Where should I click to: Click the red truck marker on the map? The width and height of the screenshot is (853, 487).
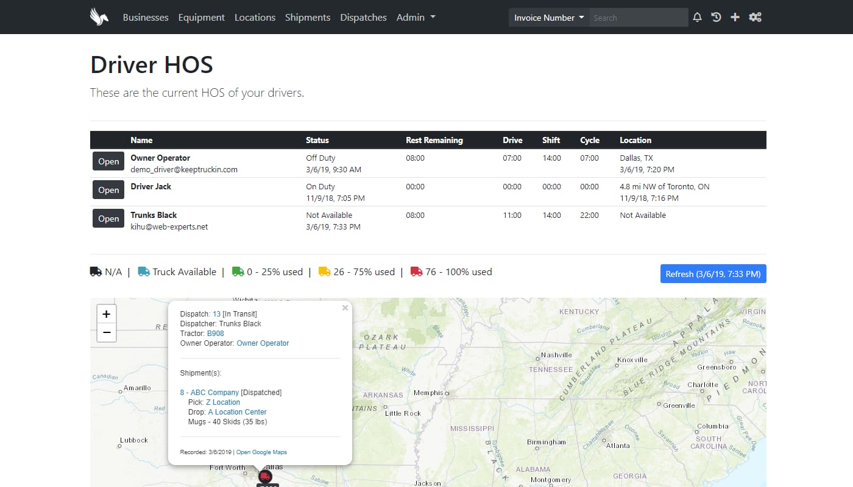point(265,476)
